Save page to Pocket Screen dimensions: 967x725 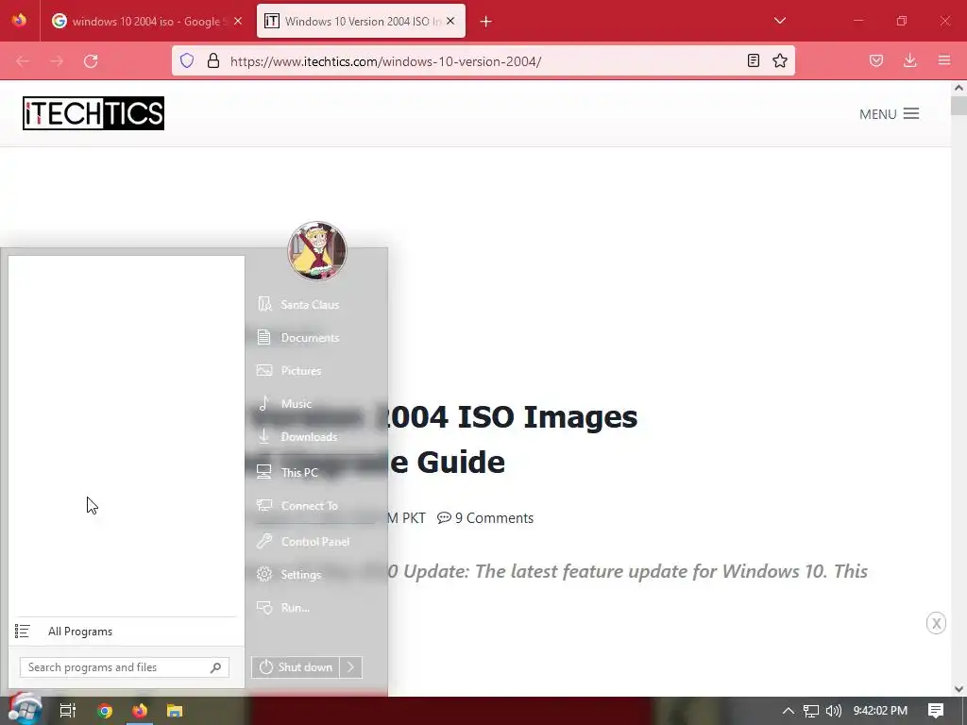[876, 60]
